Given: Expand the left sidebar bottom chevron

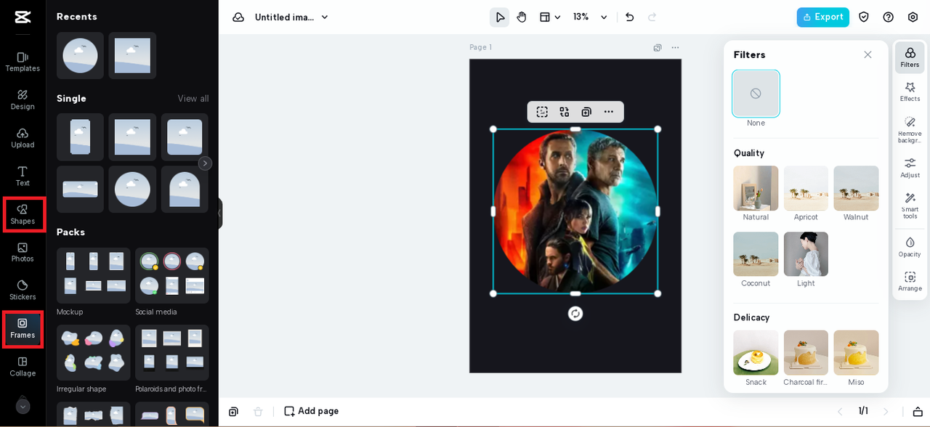Looking at the screenshot, I should (x=23, y=407).
